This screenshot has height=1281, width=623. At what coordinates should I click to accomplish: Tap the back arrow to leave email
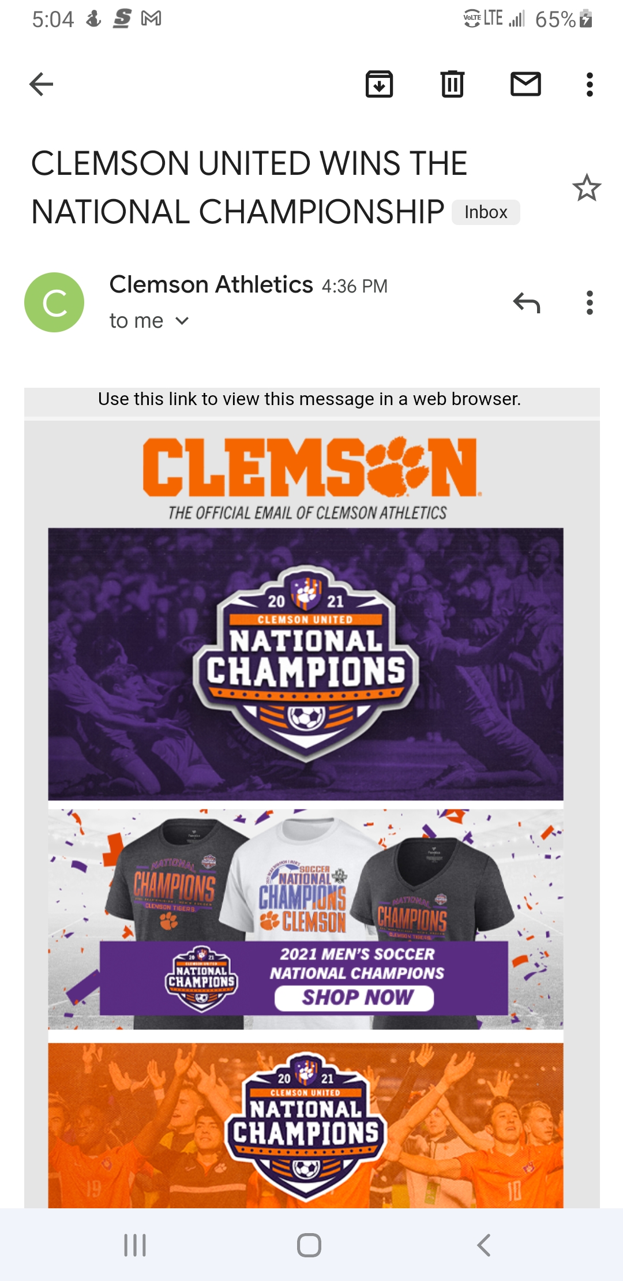42,84
